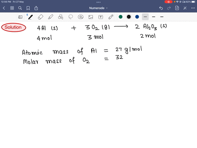Tap the handwritten 4 Al (s) reactant

pos(47,28)
